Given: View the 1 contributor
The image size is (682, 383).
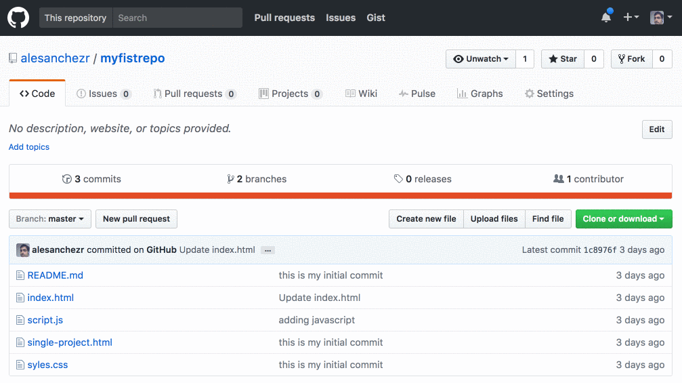Looking at the screenshot, I should point(589,179).
